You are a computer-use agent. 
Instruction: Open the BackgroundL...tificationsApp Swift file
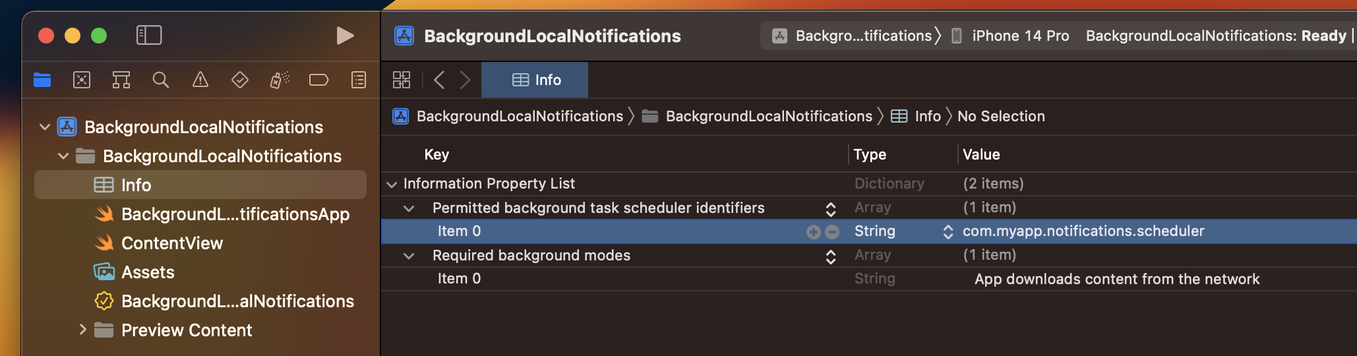click(235, 214)
